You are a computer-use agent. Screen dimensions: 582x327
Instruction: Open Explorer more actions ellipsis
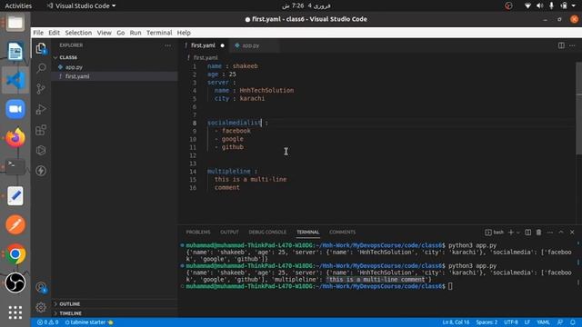167,45
